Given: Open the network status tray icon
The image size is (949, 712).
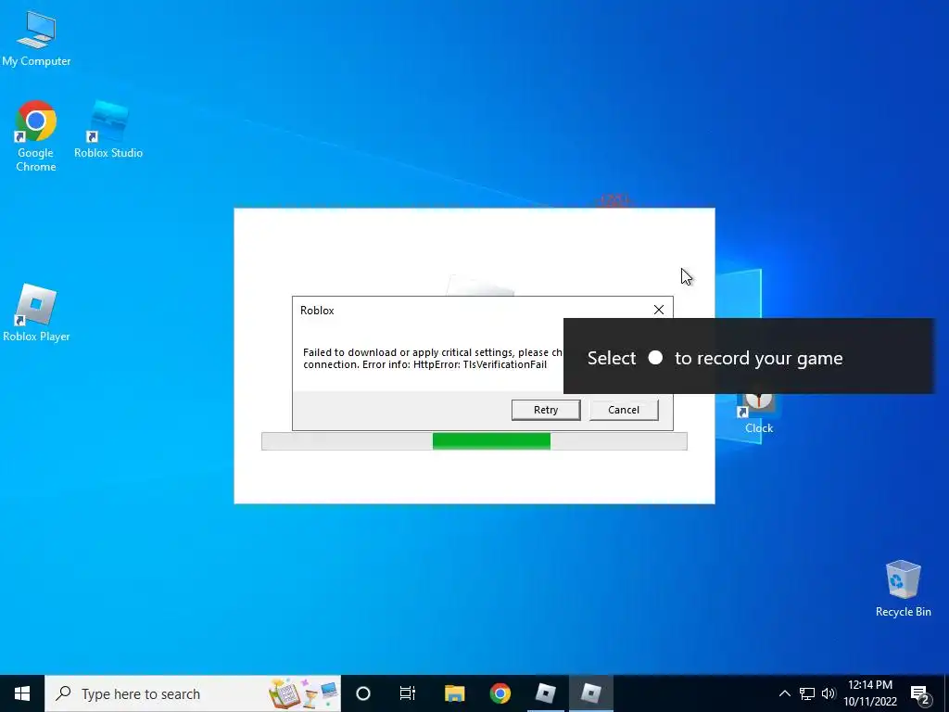Looking at the screenshot, I should coord(807,693).
